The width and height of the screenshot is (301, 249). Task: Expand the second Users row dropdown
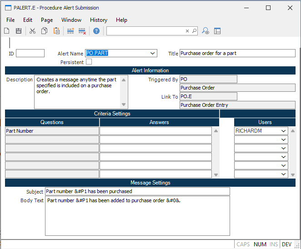click(x=284, y=139)
